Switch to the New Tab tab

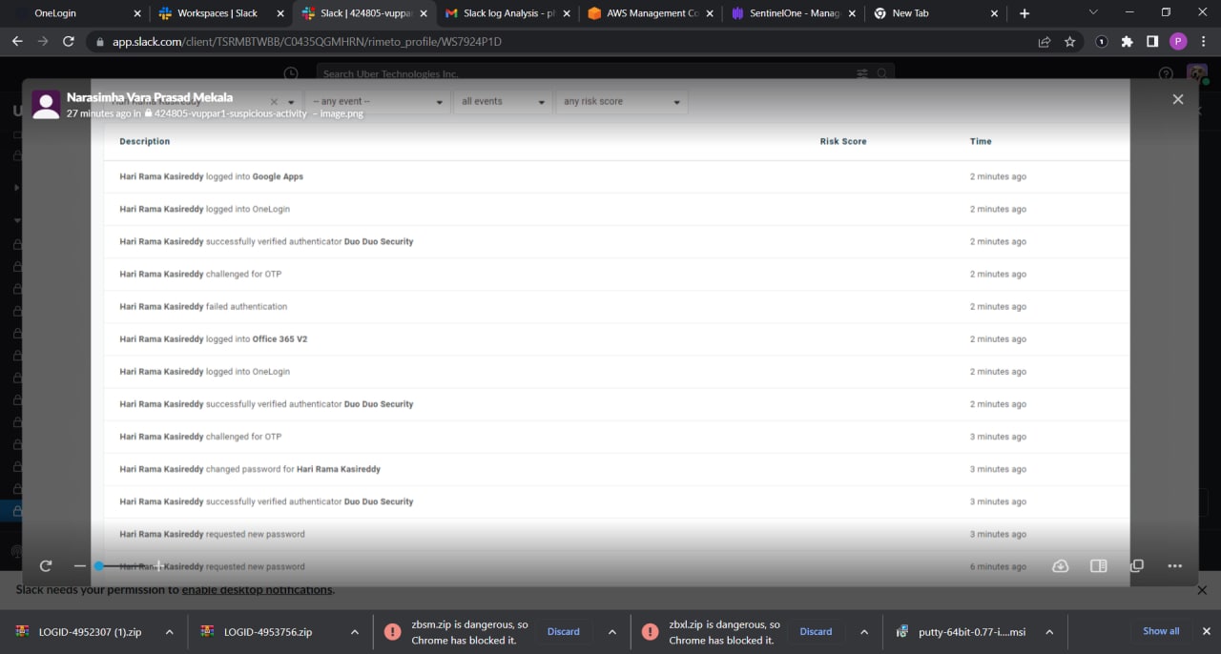point(936,13)
